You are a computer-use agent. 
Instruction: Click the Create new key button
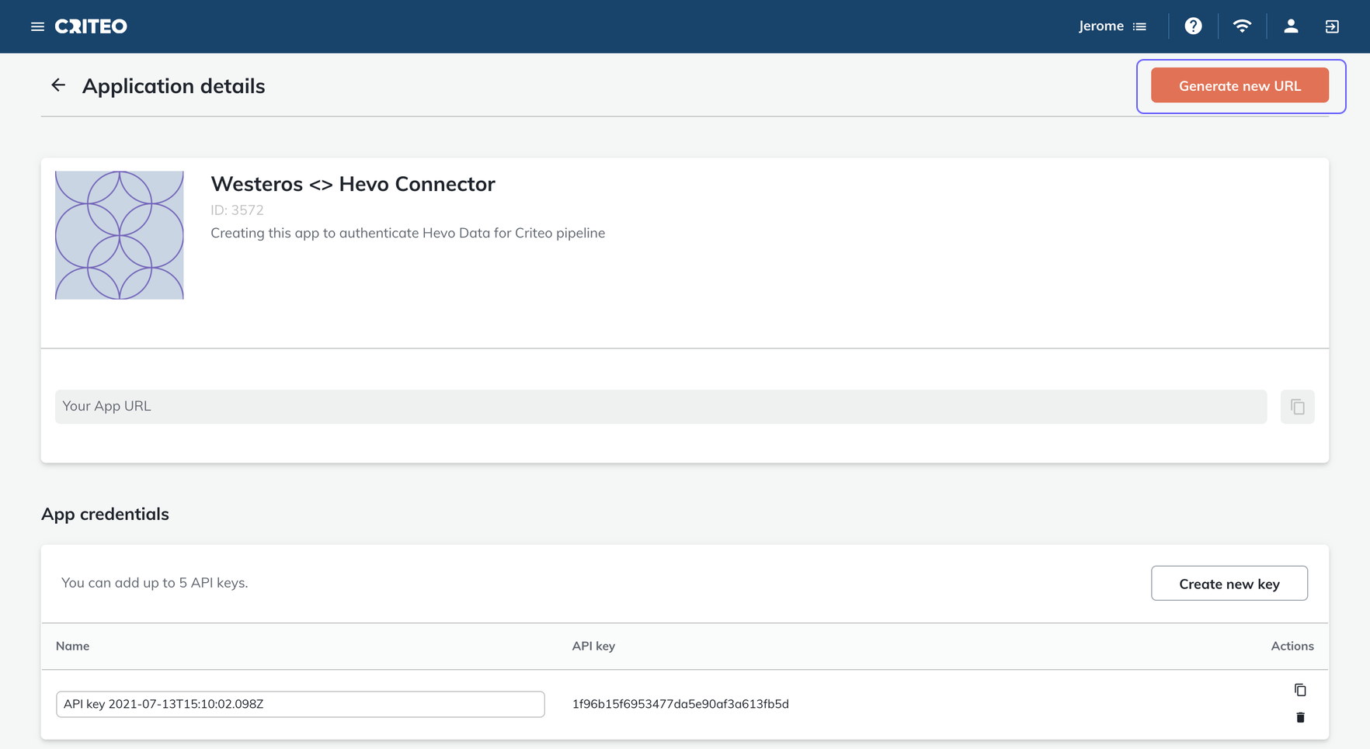click(1229, 584)
